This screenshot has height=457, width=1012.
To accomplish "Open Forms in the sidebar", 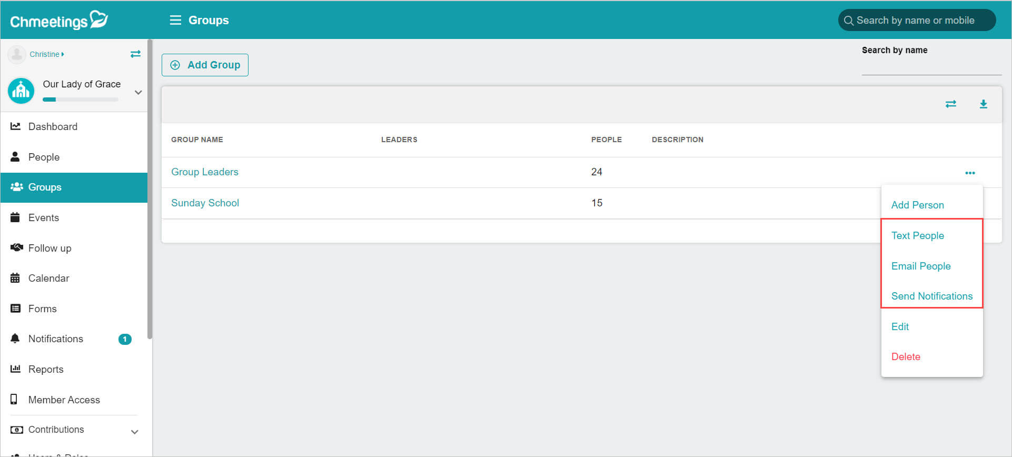I will pyautogui.click(x=74, y=309).
